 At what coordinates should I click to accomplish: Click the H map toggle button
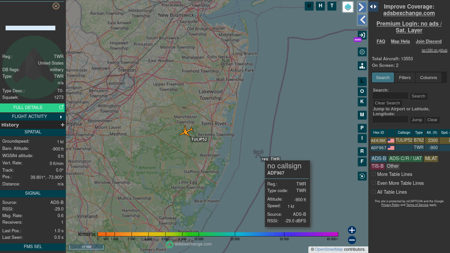321,6
